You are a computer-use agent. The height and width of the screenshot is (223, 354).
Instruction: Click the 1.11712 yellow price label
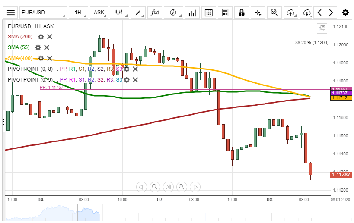(x=341, y=98)
